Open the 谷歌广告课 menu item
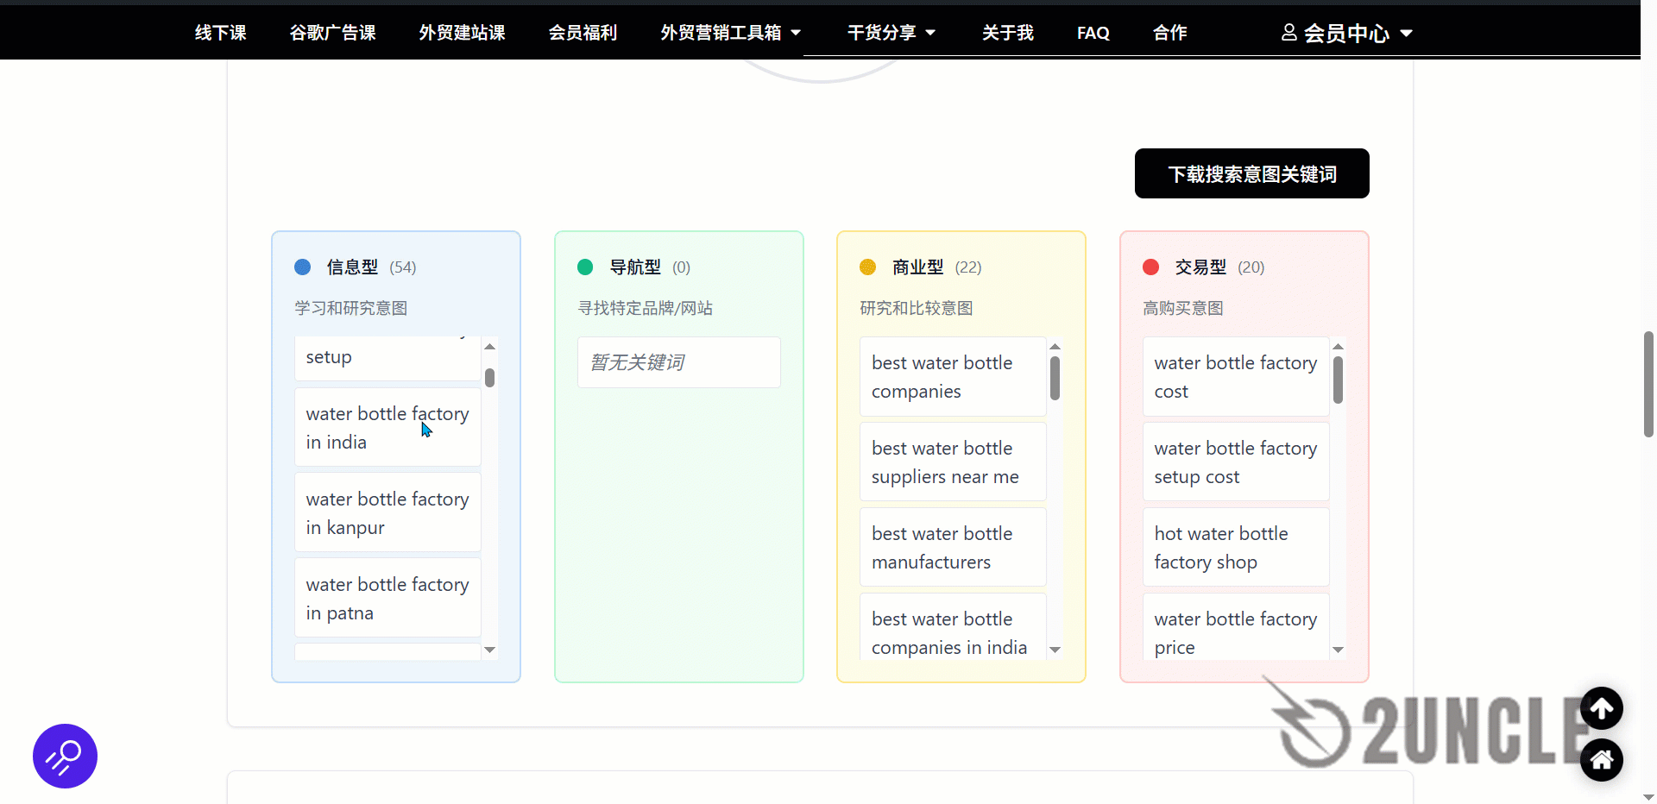This screenshot has height=804, width=1657. click(x=332, y=32)
